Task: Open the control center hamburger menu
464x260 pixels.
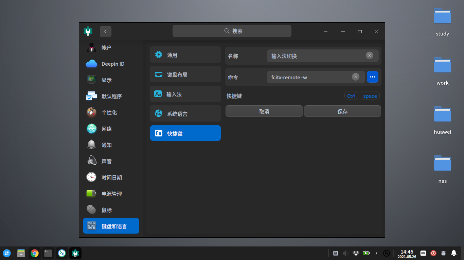Action: [325, 31]
